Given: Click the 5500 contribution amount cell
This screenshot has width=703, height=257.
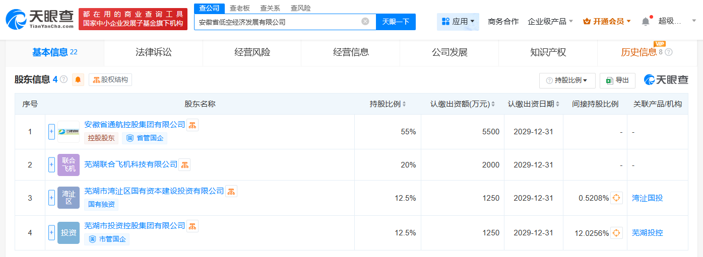Looking at the screenshot, I should tap(463, 132).
